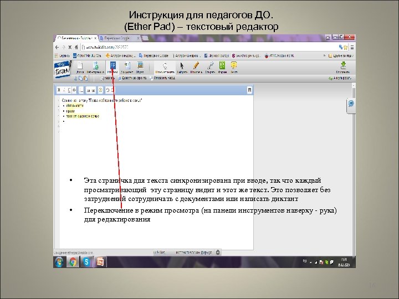Go to browser home page icon
The height and width of the screenshot is (299, 399).
(x=76, y=47)
